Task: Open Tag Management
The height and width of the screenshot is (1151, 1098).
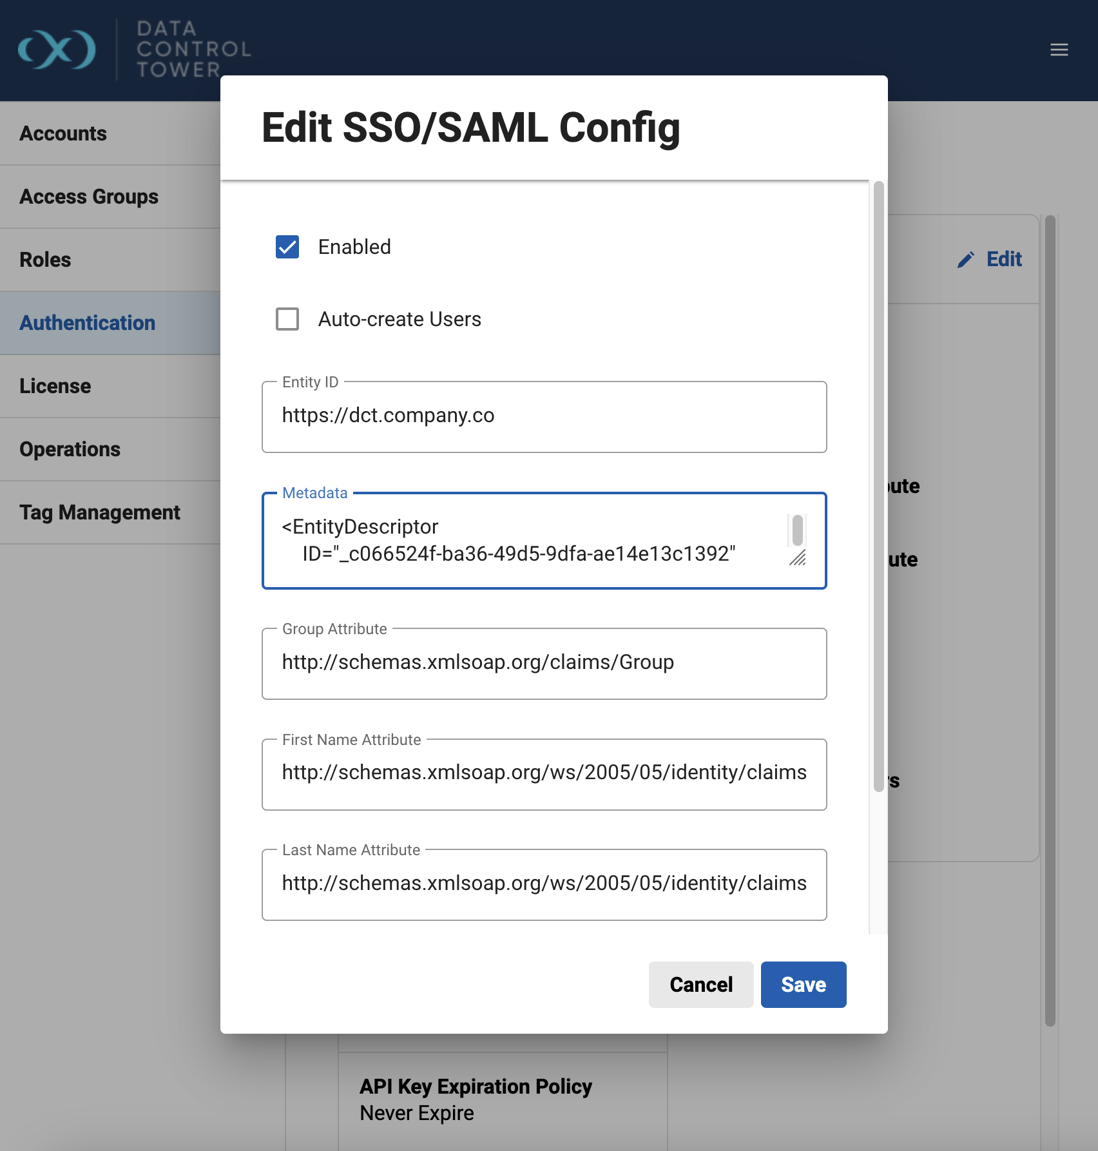Action: click(x=110, y=512)
